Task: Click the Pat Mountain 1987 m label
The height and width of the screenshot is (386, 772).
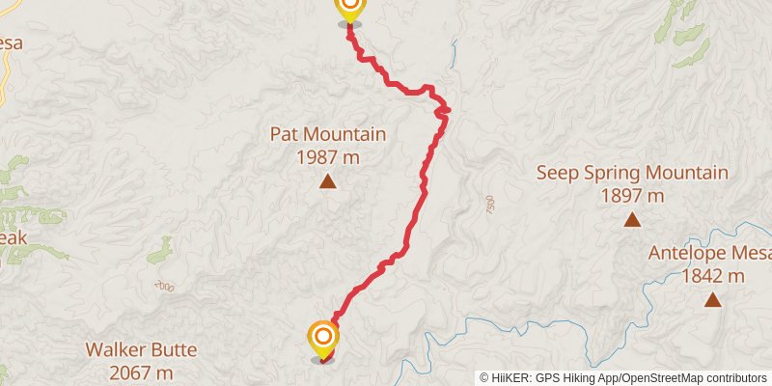Action: (328, 146)
